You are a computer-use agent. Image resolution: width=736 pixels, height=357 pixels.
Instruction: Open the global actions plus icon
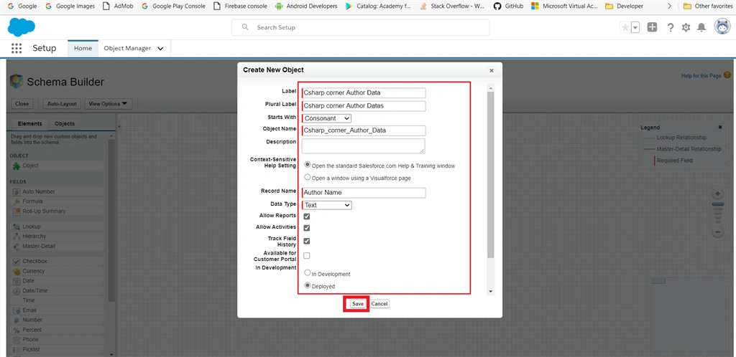[652, 27]
